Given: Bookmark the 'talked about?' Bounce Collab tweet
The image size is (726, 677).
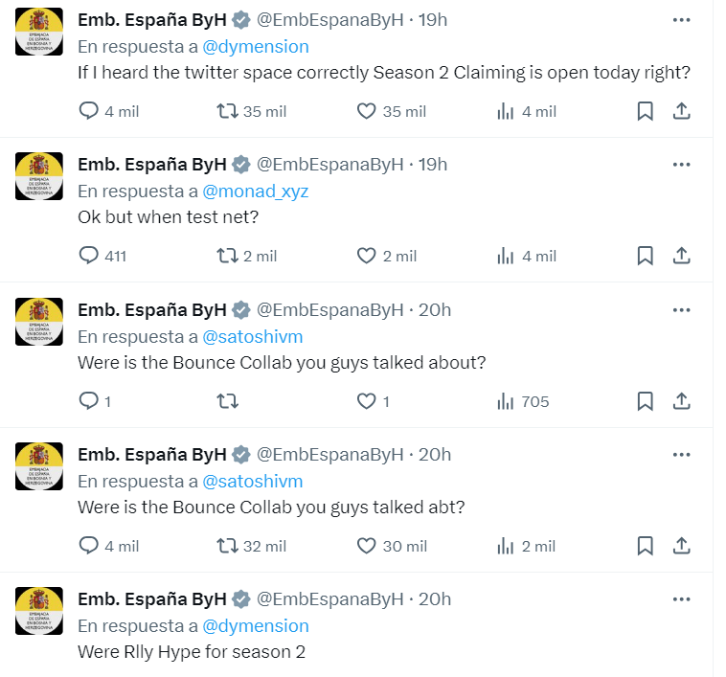Looking at the screenshot, I should (645, 401).
